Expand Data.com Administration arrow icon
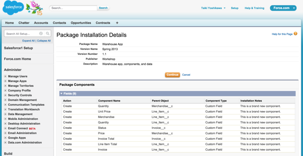This screenshot has height=156, width=303. click(x=5, y=142)
